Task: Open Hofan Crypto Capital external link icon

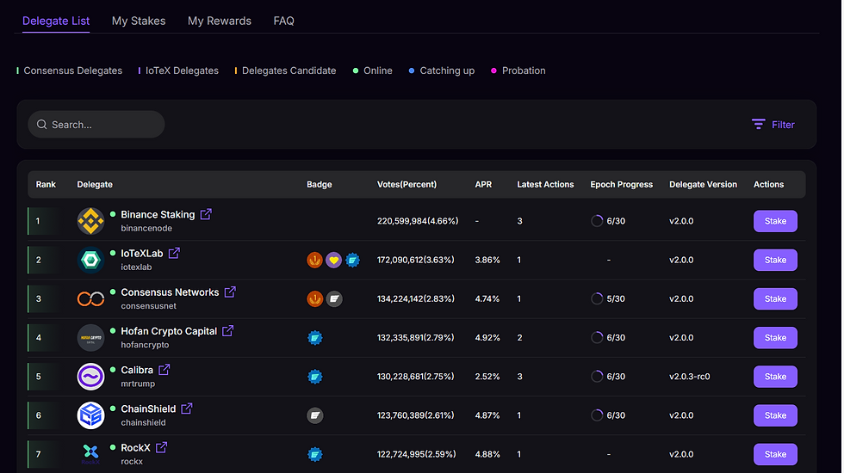Action: point(228,330)
